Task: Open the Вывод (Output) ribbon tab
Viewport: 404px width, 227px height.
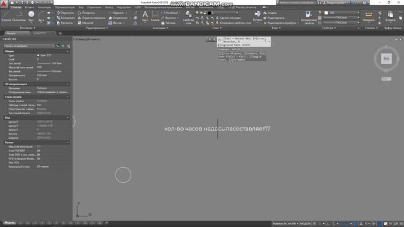Action: (x=109, y=8)
